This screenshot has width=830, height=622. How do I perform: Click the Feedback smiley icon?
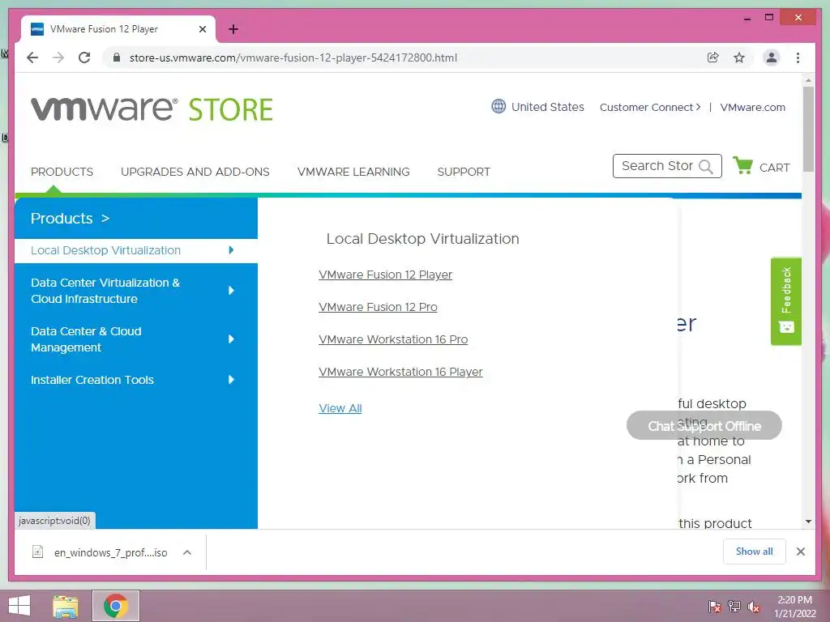tap(786, 327)
